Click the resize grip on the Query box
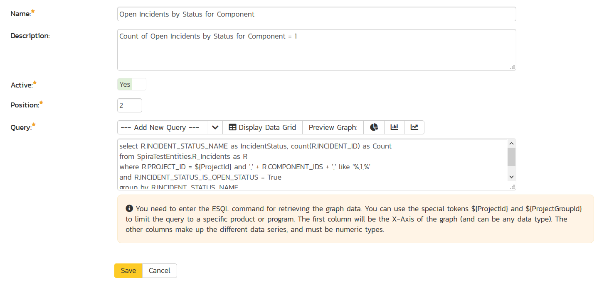 click(x=513, y=187)
